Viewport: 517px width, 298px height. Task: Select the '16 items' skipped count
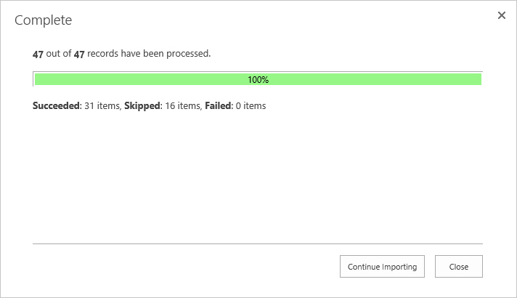click(182, 106)
